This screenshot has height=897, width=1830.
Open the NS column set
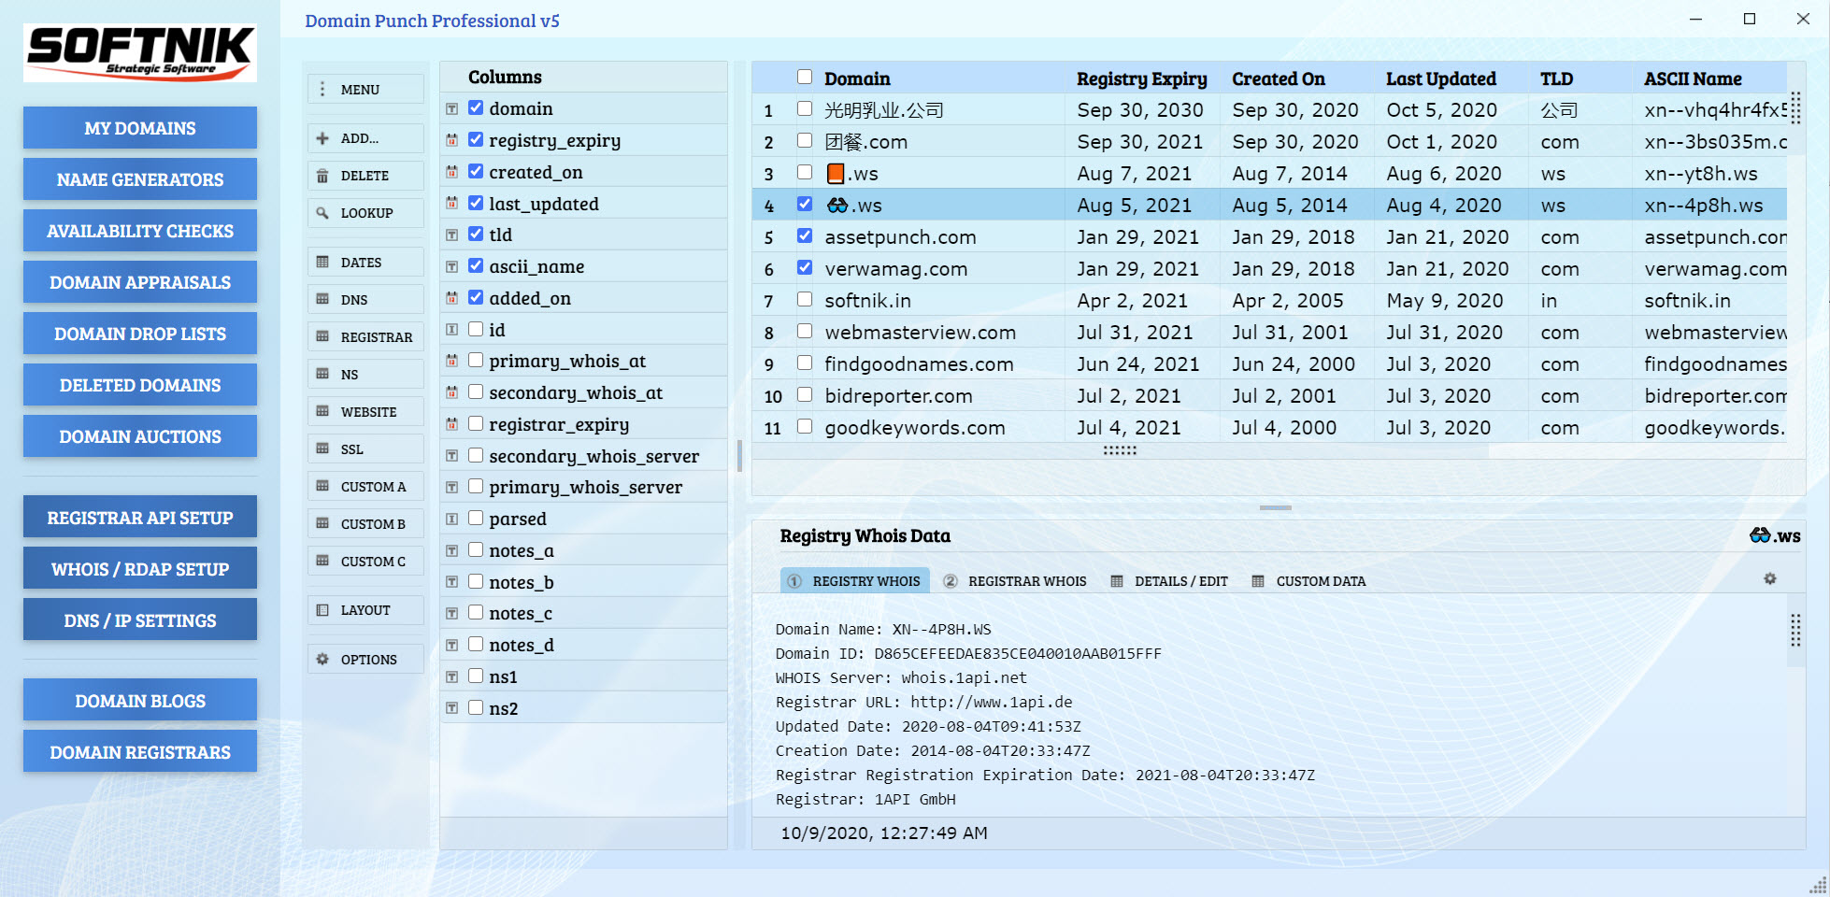click(x=365, y=375)
